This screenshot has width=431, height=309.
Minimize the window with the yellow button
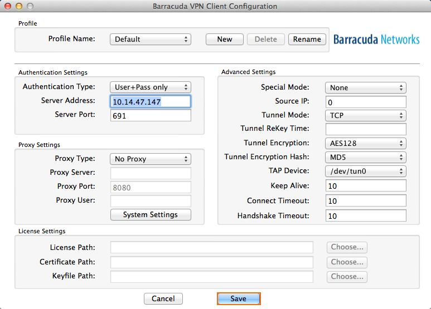[x=19, y=6]
